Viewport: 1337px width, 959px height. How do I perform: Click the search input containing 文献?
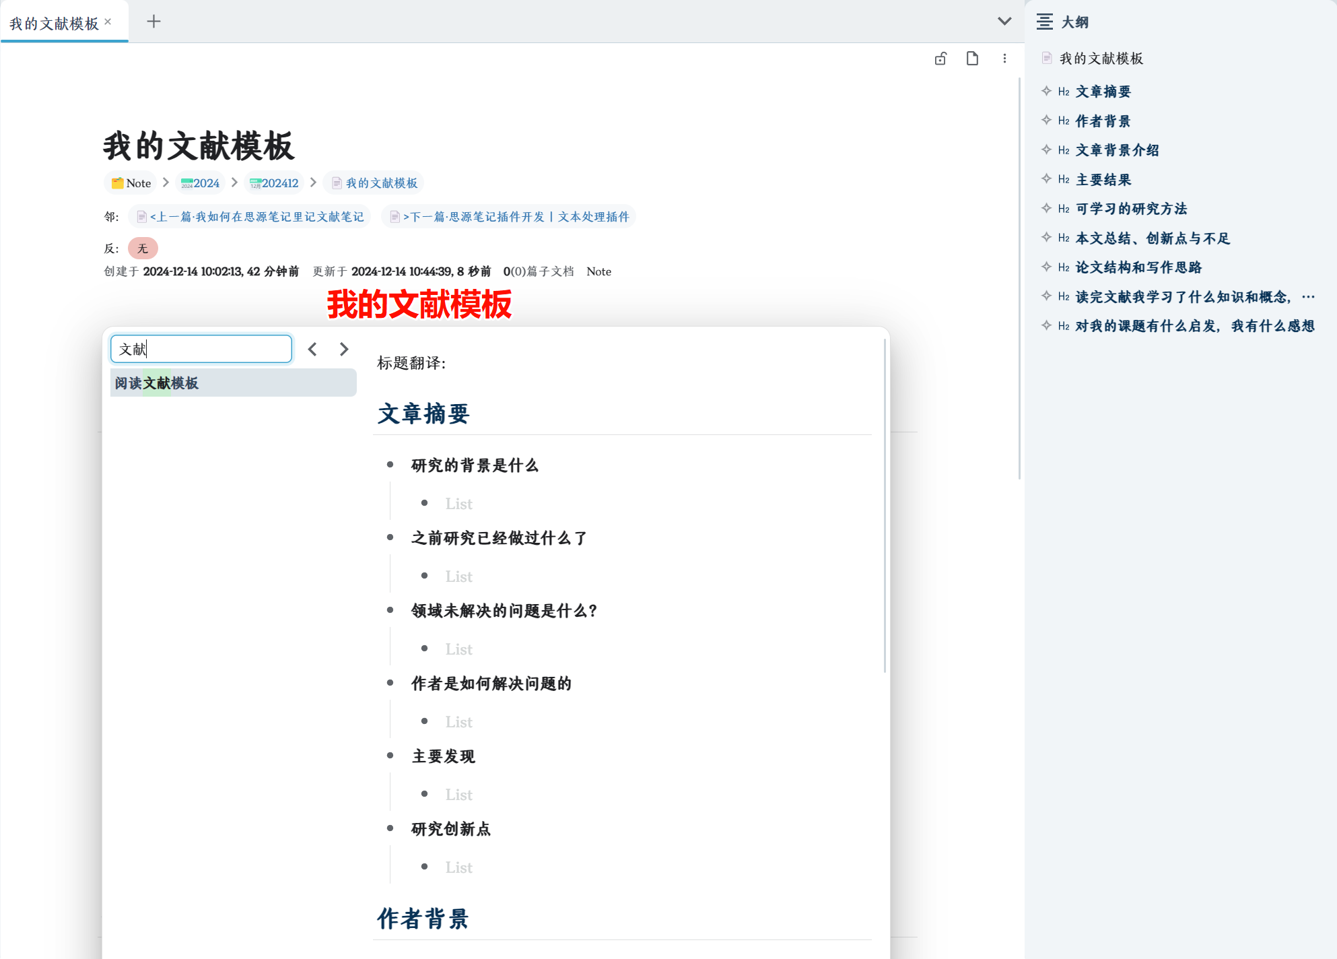(x=201, y=349)
